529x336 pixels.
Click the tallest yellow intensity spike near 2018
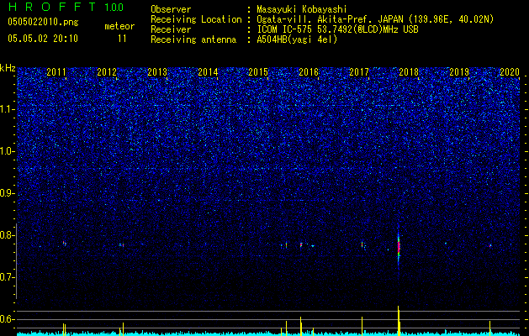[x=399, y=320]
